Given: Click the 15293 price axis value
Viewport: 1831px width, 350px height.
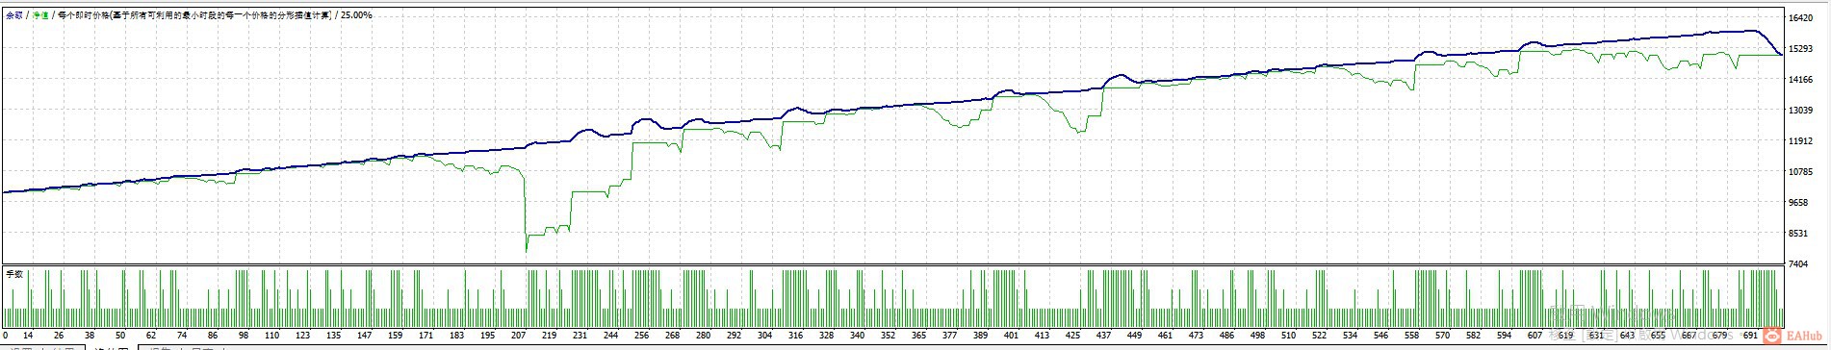Looking at the screenshot, I should (1801, 48).
